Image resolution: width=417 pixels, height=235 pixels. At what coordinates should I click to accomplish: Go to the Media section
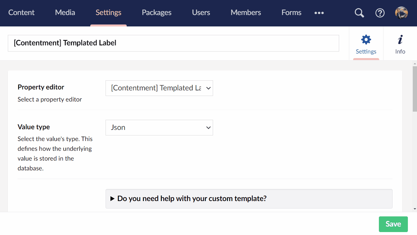(x=65, y=12)
